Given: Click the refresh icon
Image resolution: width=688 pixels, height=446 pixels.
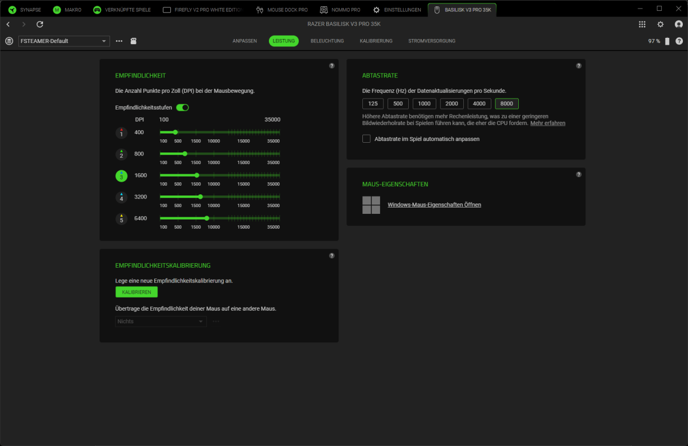Looking at the screenshot, I should click(40, 24).
